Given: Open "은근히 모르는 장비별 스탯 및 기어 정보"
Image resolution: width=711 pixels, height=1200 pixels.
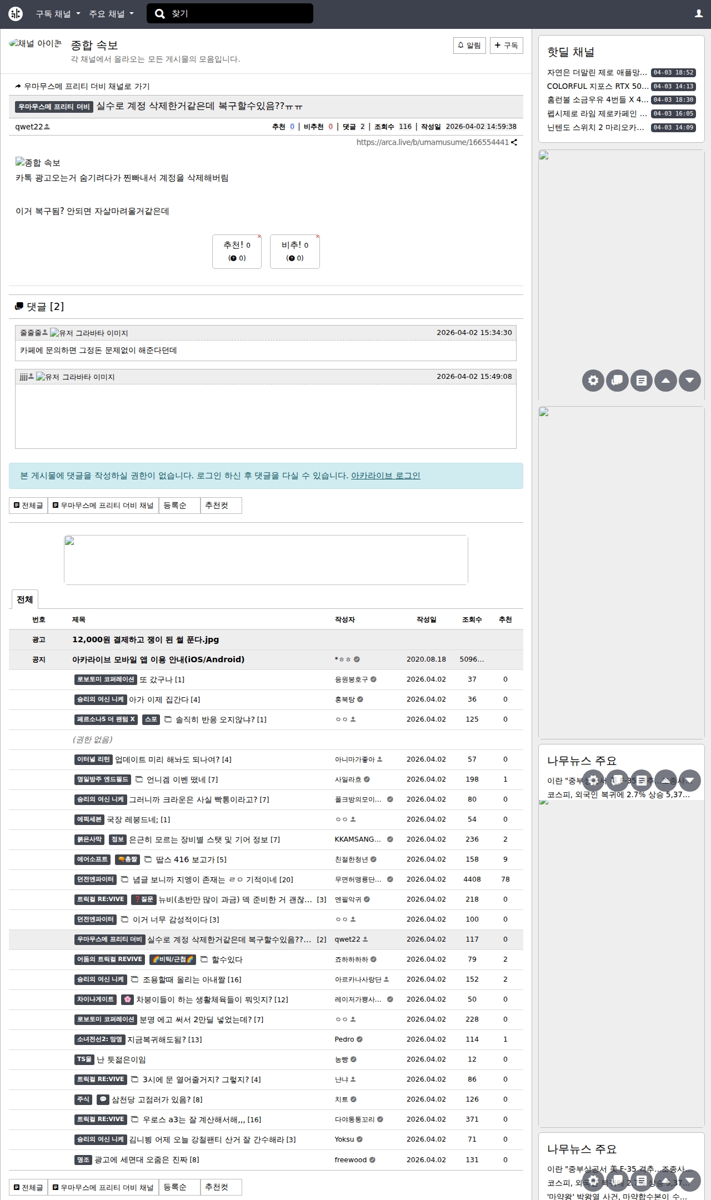Looking at the screenshot, I should (x=198, y=839).
